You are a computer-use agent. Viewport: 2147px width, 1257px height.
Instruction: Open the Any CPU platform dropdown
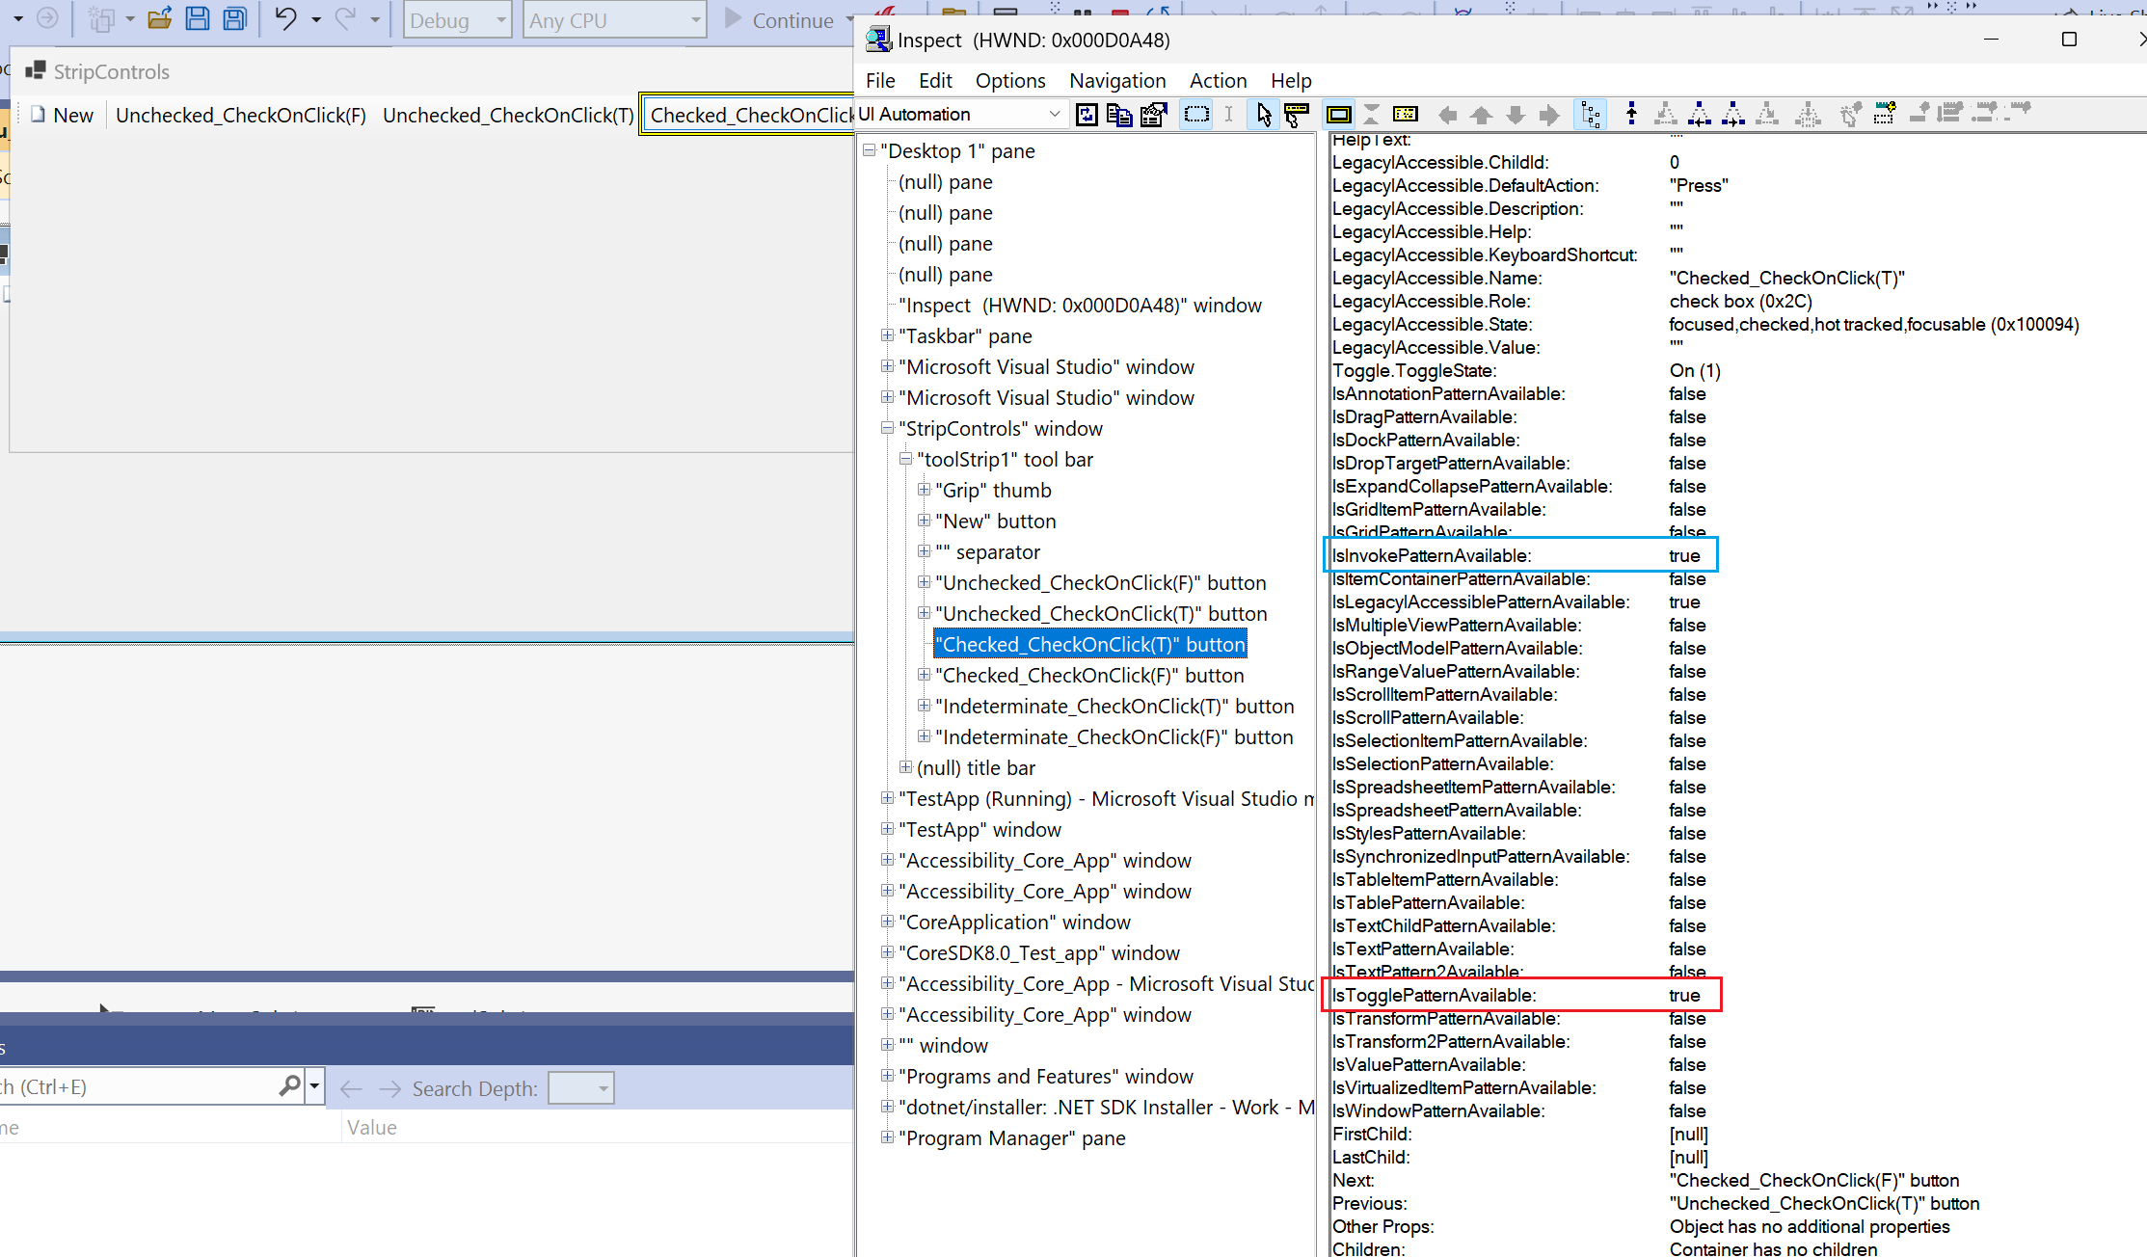696,19
